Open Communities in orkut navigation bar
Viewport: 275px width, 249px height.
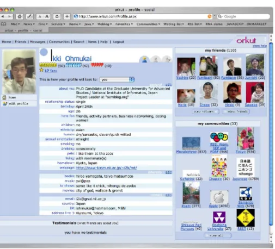59,42
